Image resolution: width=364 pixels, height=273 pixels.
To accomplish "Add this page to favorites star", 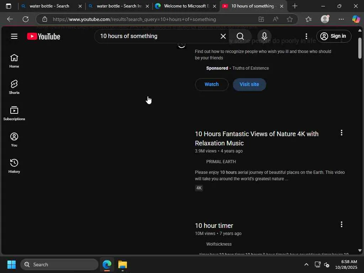I will [290, 19].
